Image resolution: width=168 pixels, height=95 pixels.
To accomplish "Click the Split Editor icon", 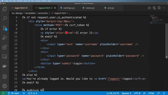I will coord(159,8).
